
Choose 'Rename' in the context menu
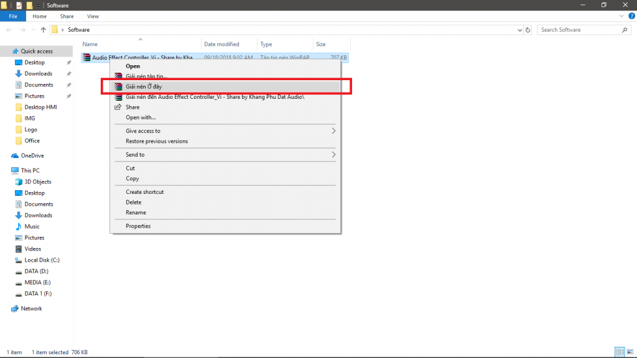coord(136,213)
